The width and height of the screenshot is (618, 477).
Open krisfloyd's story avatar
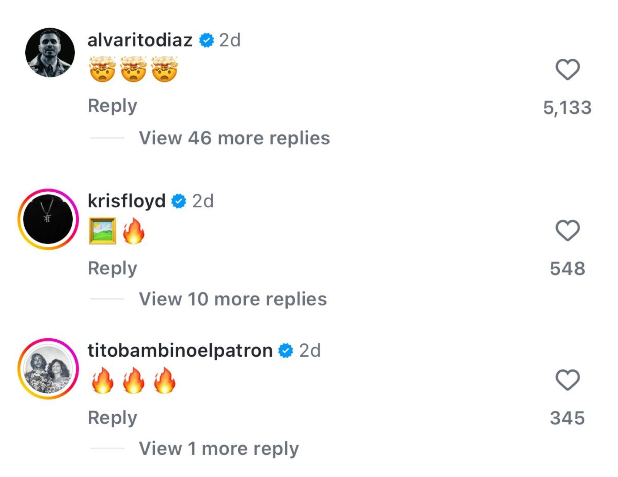coord(48,219)
